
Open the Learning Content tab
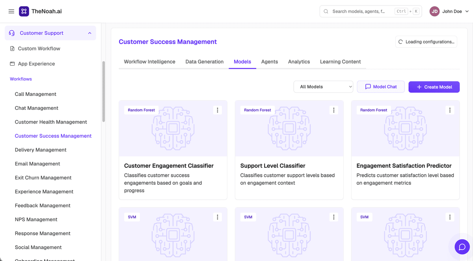click(x=341, y=62)
